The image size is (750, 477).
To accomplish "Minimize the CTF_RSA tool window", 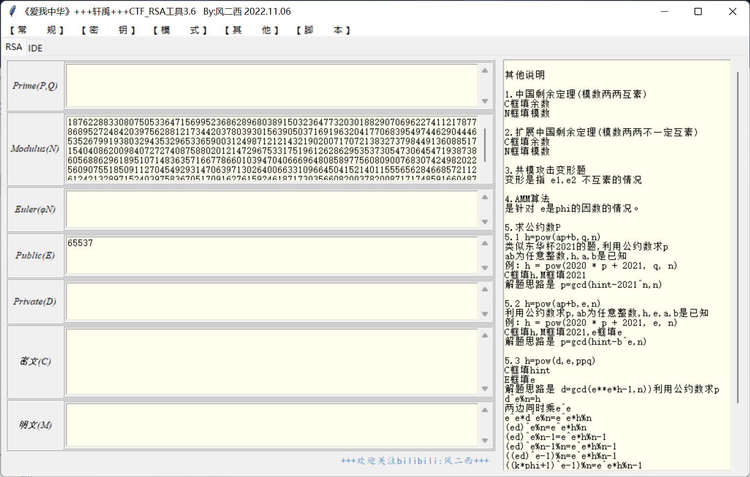I will 665,11.
